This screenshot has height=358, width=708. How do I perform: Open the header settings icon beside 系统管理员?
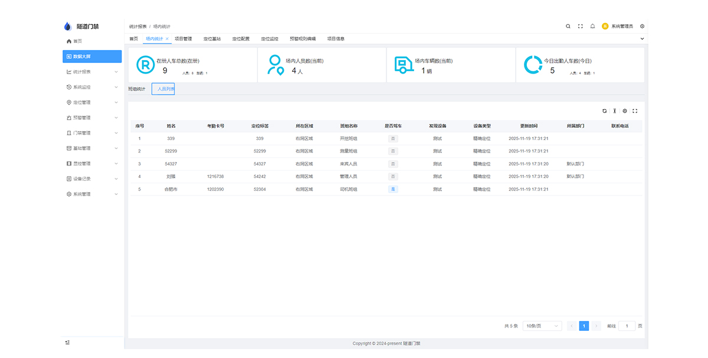pos(642,26)
